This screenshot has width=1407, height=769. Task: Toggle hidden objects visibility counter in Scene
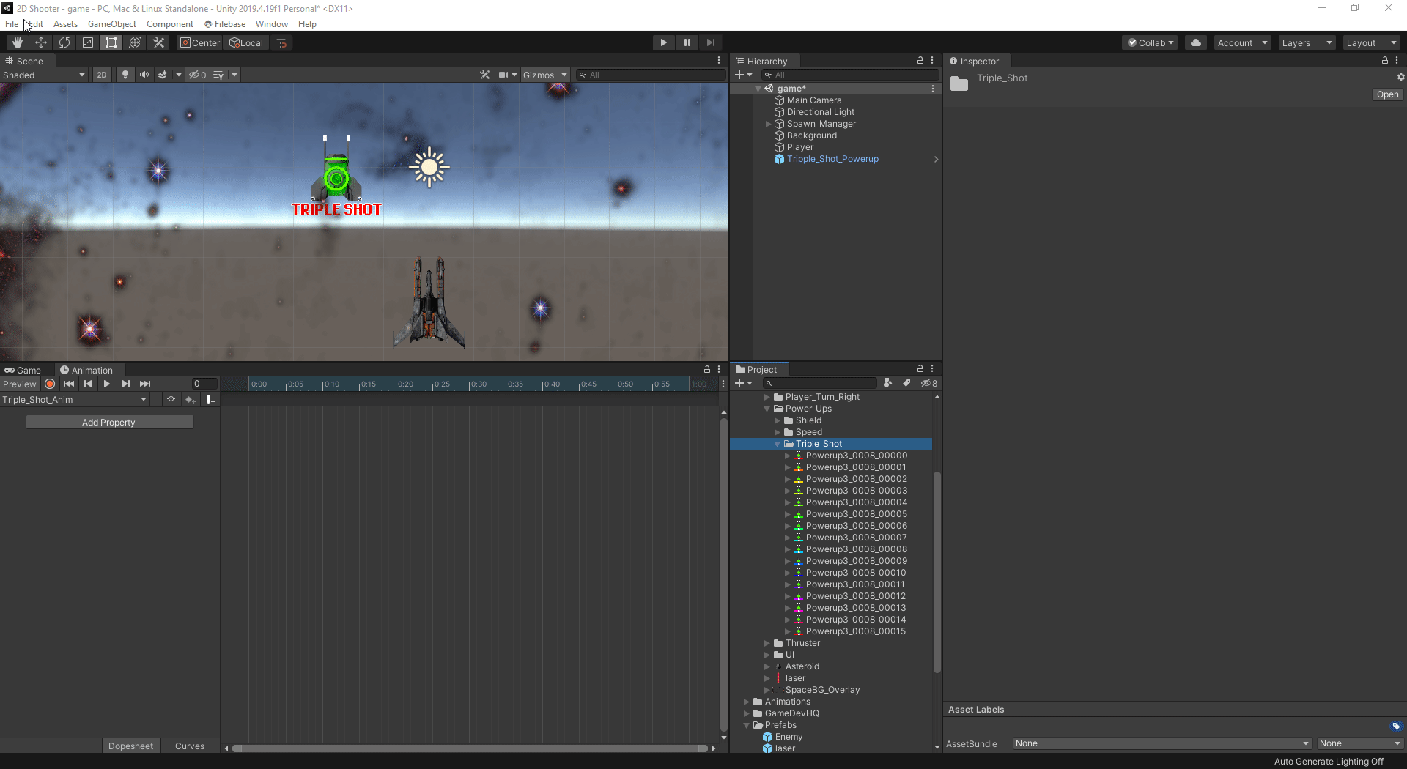coord(197,75)
